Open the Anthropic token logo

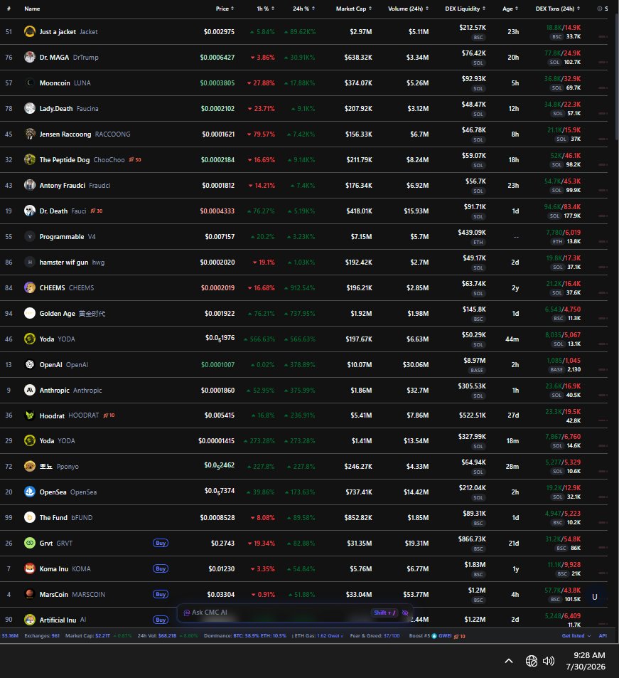tap(30, 390)
